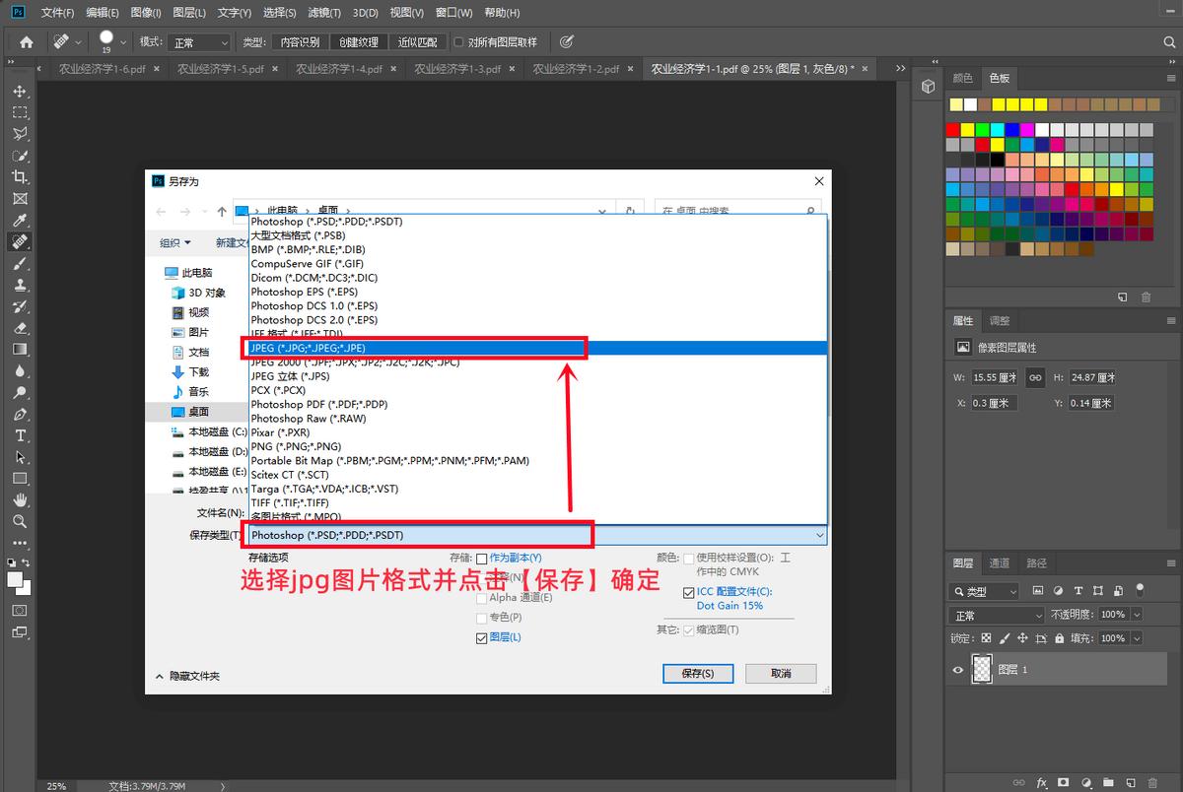
Task: Expand the 模式 正常 dropdown in options bar
Action: 198,42
